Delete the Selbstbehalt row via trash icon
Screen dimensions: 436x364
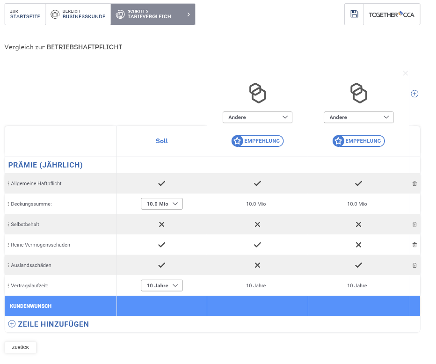pyautogui.click(x=414, y=225)
